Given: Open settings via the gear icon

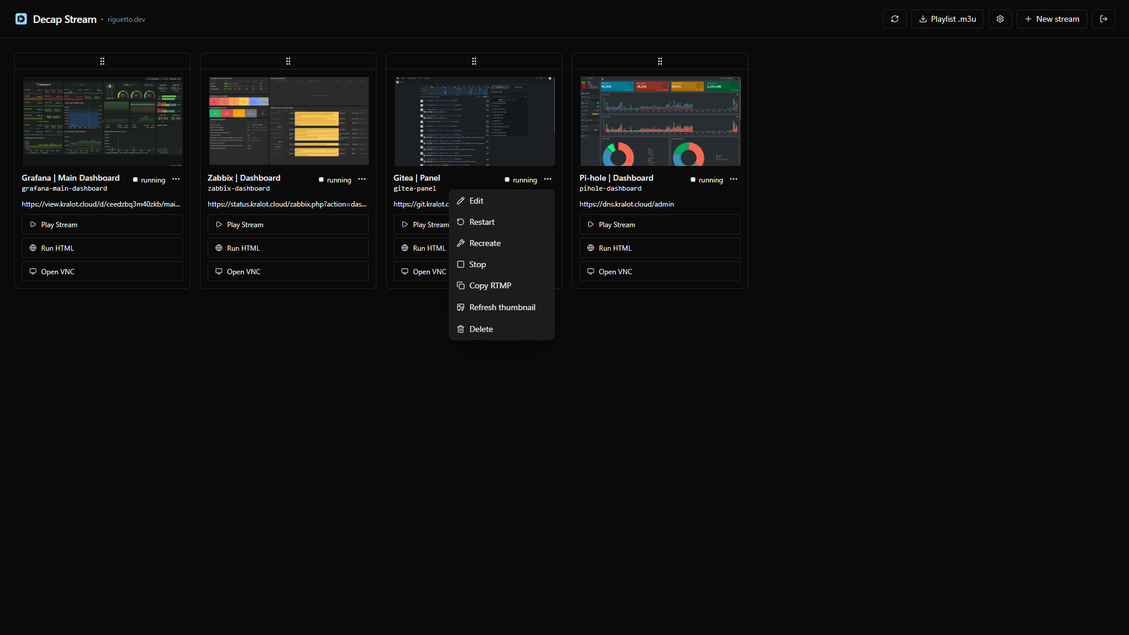Looking at the screenshot, I should (x=1000, y=19).
